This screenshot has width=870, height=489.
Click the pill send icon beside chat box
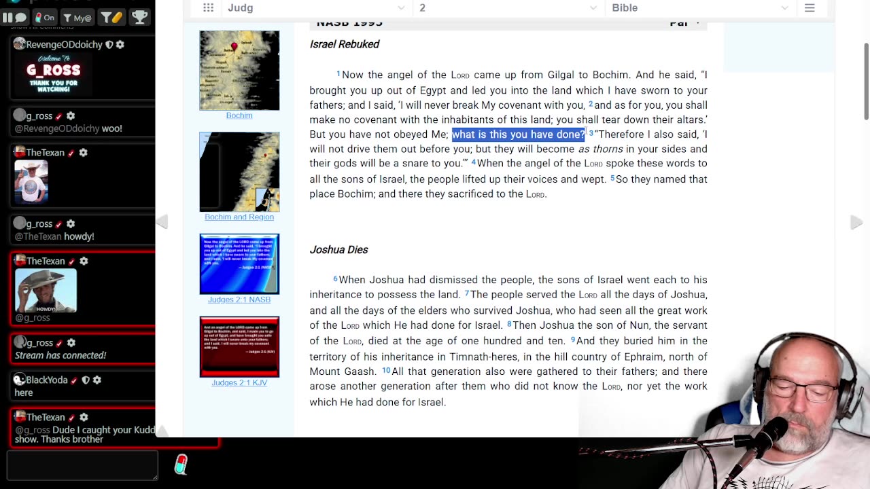pyautogui.click(x=181, y=465)
